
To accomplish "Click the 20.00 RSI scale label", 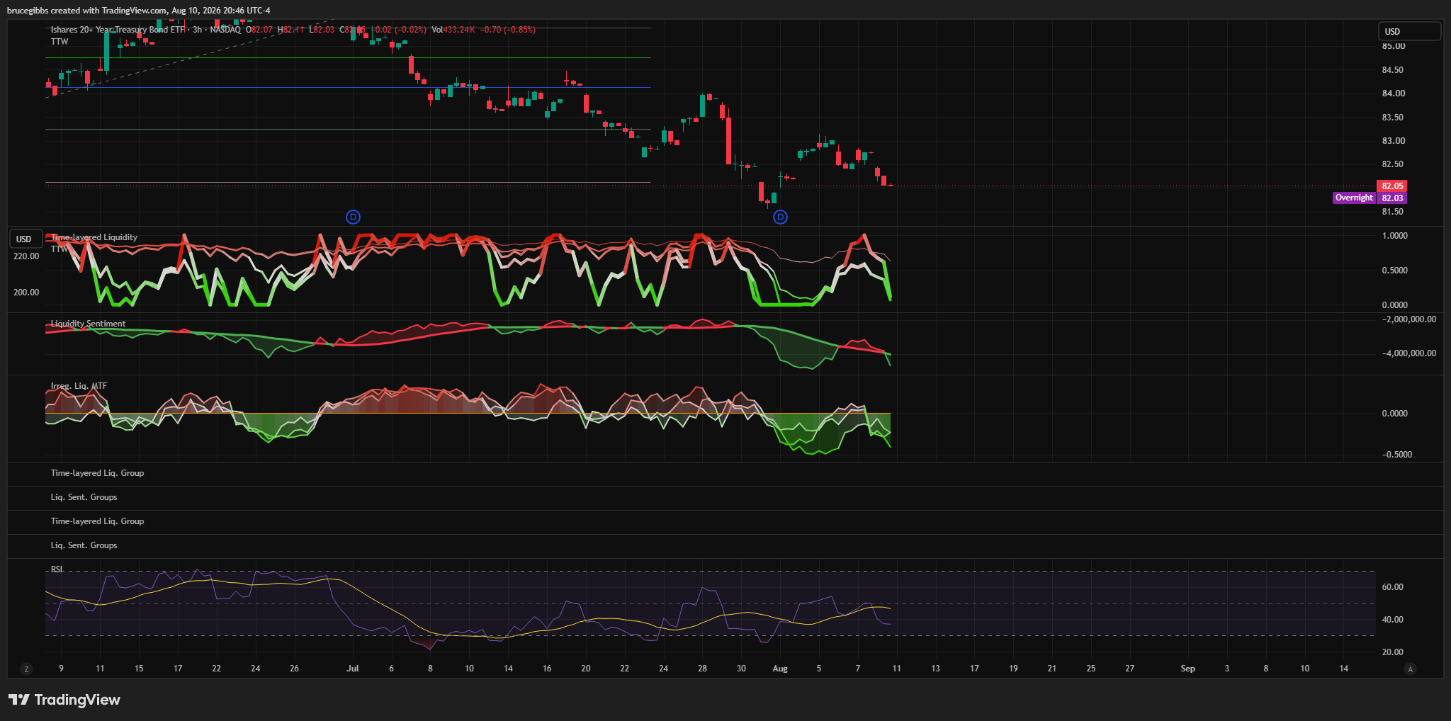I will (1393, 652).
